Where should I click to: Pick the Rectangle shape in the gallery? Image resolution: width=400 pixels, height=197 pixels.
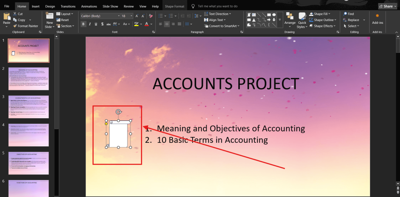coord(269,15)
